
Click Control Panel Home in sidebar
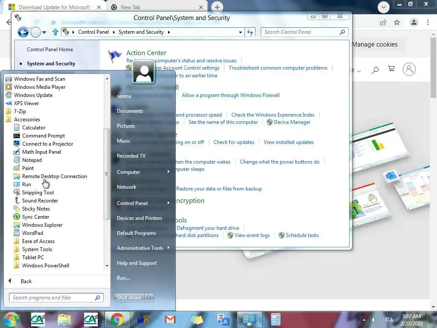(x=50, y=50)
